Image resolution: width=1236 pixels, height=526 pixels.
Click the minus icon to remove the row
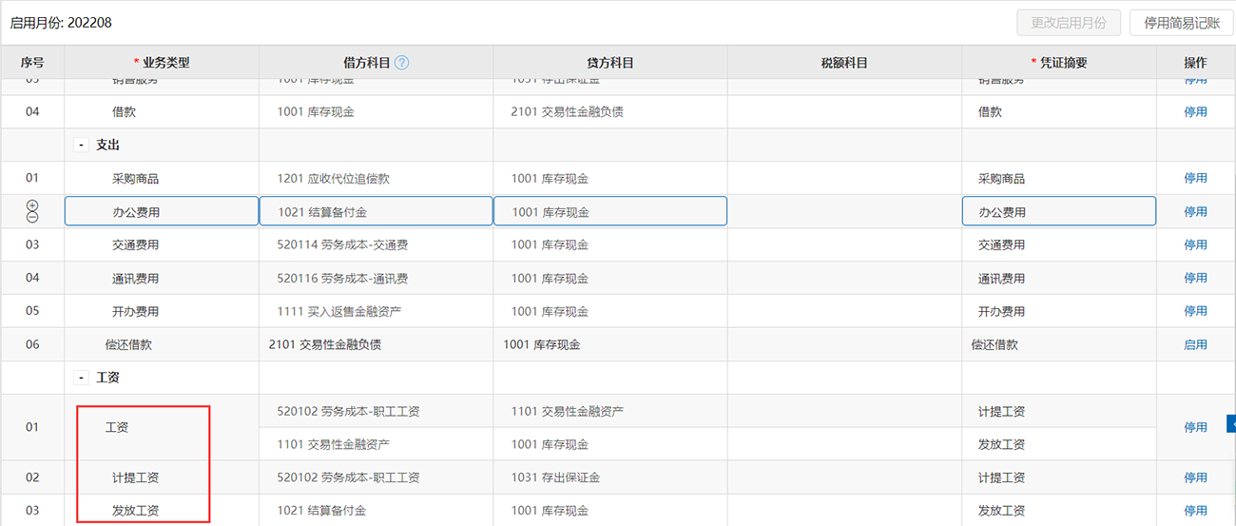[32, 217]
